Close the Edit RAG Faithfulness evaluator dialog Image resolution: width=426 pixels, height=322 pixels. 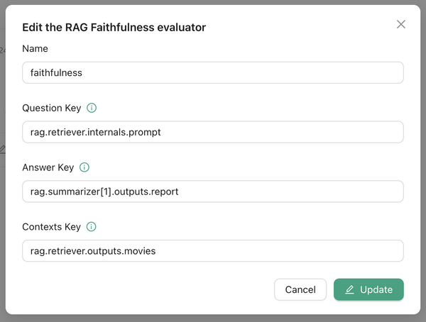pyautogui.click(x=401, y=24)
